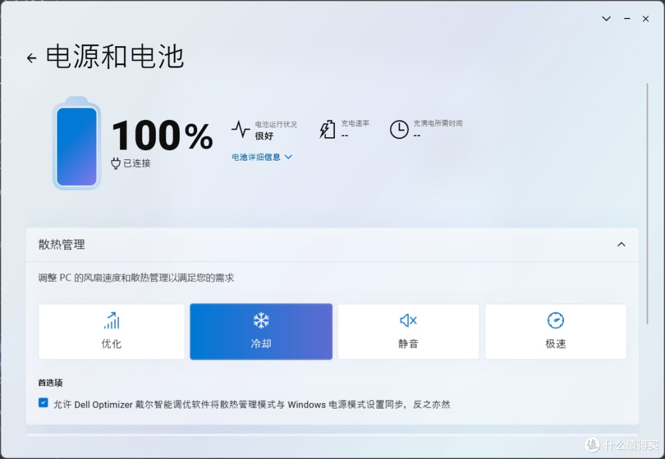Click the clock icon for 充满电所需时间

399,129
